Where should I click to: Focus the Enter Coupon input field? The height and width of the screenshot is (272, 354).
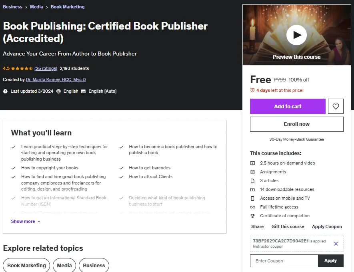point(284,261)
